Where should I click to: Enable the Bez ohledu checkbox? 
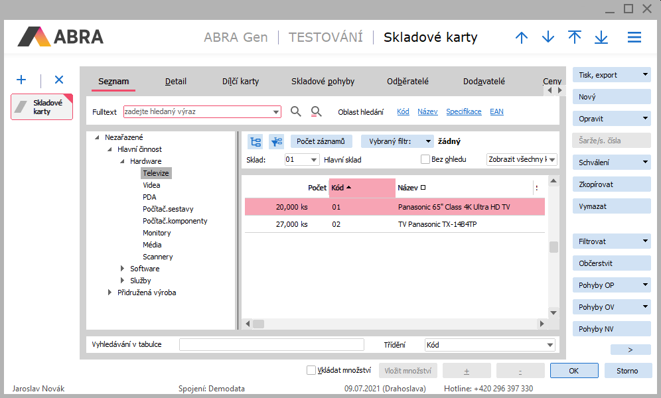coord(425,159)
